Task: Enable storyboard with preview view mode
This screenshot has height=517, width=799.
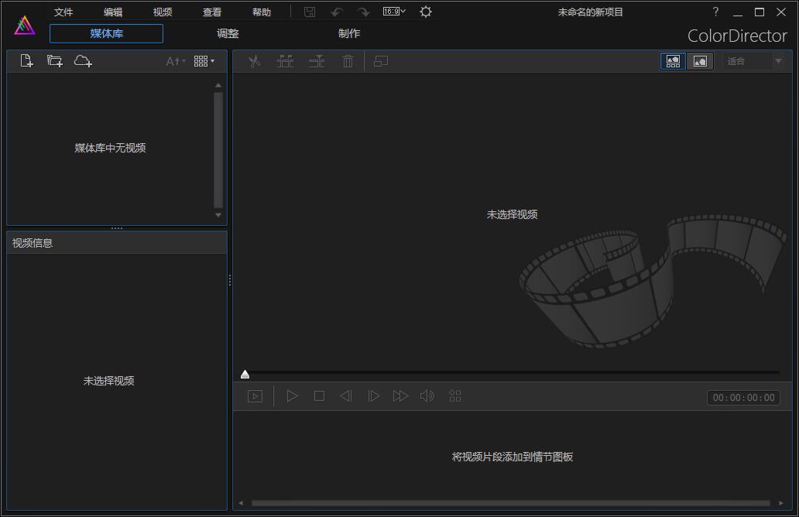Action: click(x=673, y=62)
